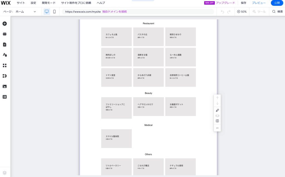This screenshot has height=177, width=285.
Task: Open the 開発モード menu
Action: (49, 3)
